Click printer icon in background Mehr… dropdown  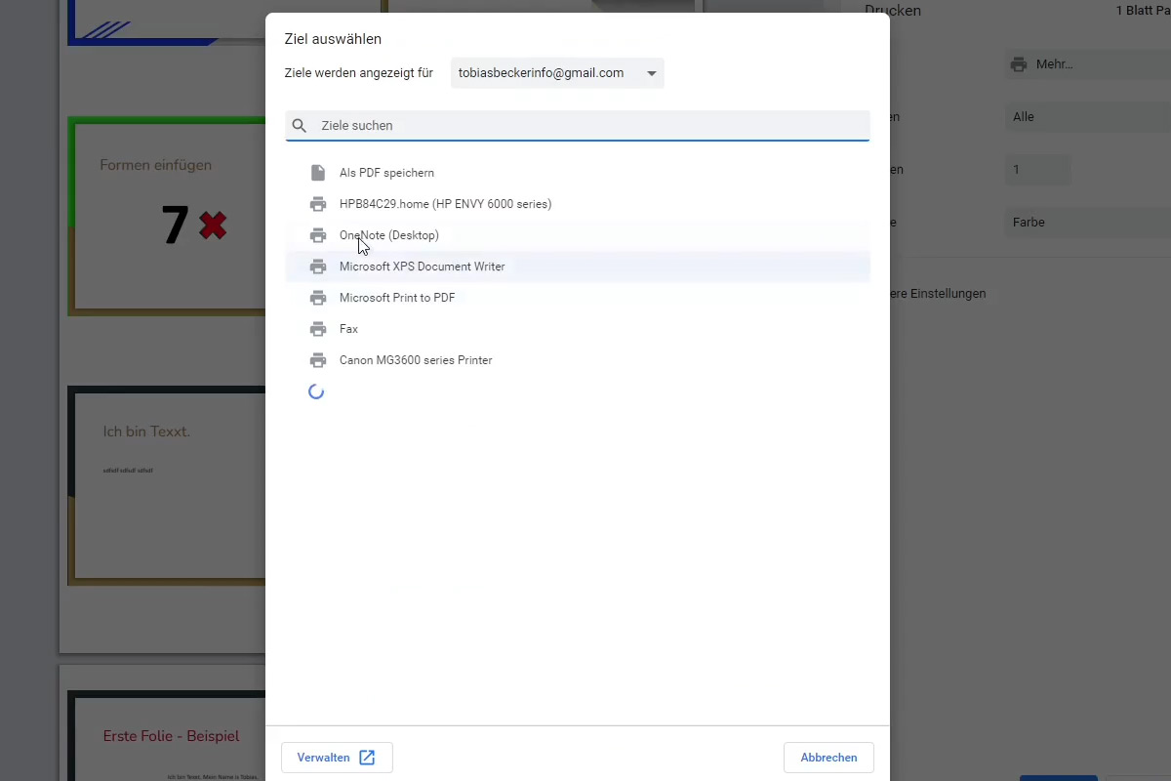(x=1019, y=64)
